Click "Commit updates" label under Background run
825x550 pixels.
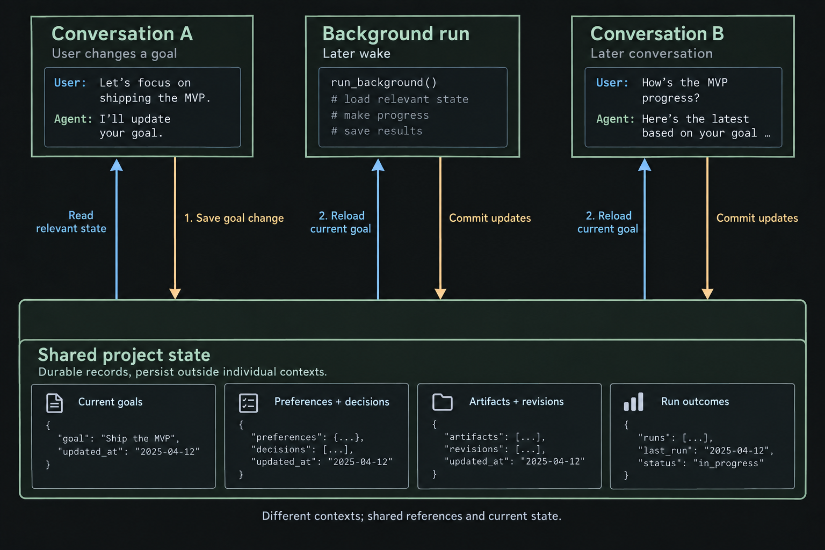[x=490, y=218]
